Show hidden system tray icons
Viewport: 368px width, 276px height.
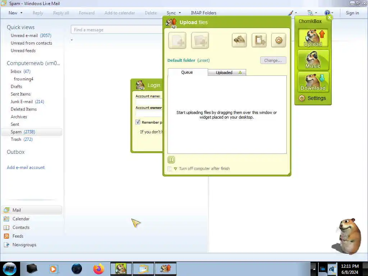click(314, 269)
